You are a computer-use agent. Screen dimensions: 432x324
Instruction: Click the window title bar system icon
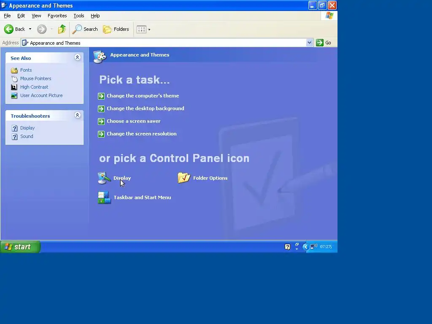[x=4, y=5]
